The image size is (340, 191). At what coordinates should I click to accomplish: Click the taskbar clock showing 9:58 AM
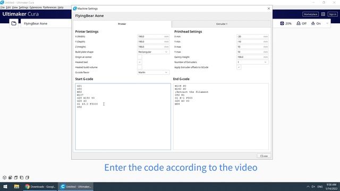coord(331,187)
